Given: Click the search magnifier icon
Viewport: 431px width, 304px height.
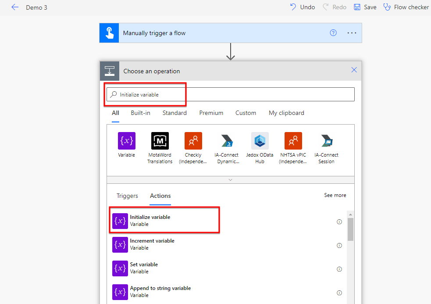Looking at the screenshot, I should [x=113, y=94].
